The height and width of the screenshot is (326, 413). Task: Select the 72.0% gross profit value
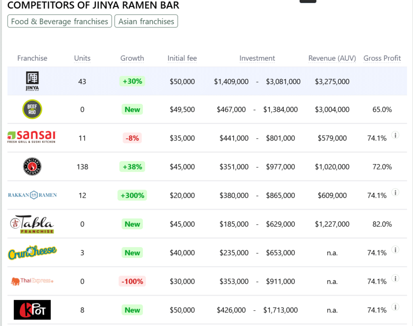(x=382, y=167)
